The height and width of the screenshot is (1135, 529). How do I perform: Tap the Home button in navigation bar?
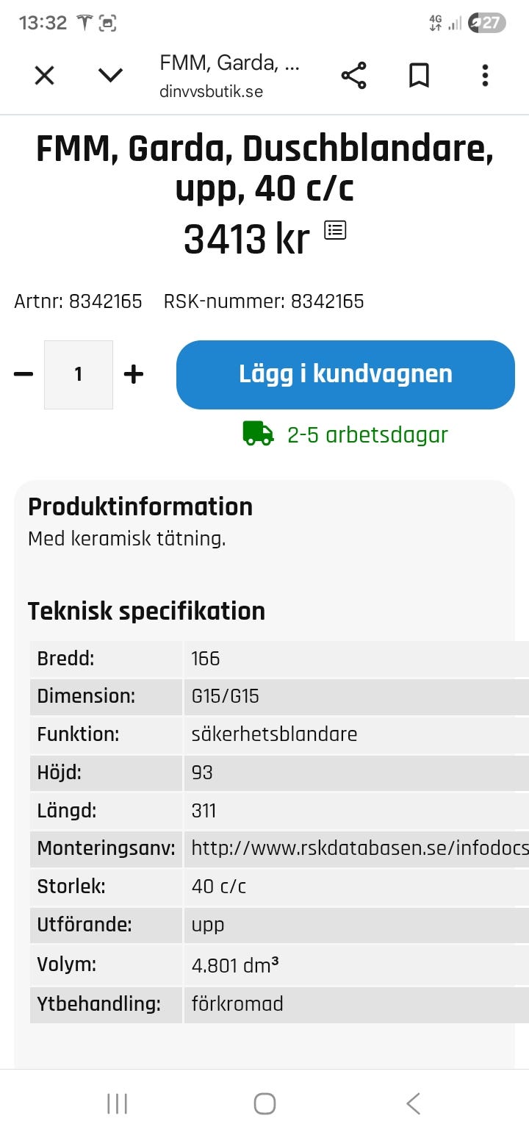[264, 1103]
